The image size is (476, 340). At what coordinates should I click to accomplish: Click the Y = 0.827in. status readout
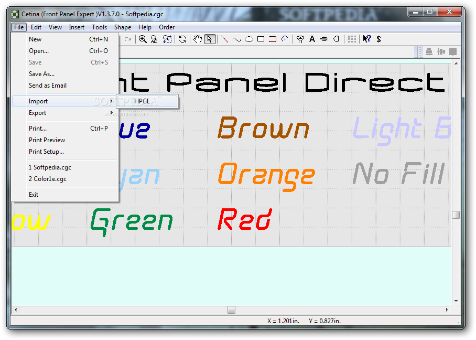point(324,321)
